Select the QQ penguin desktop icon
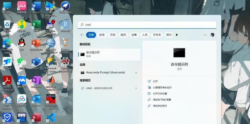 click(x=22, y=45)
